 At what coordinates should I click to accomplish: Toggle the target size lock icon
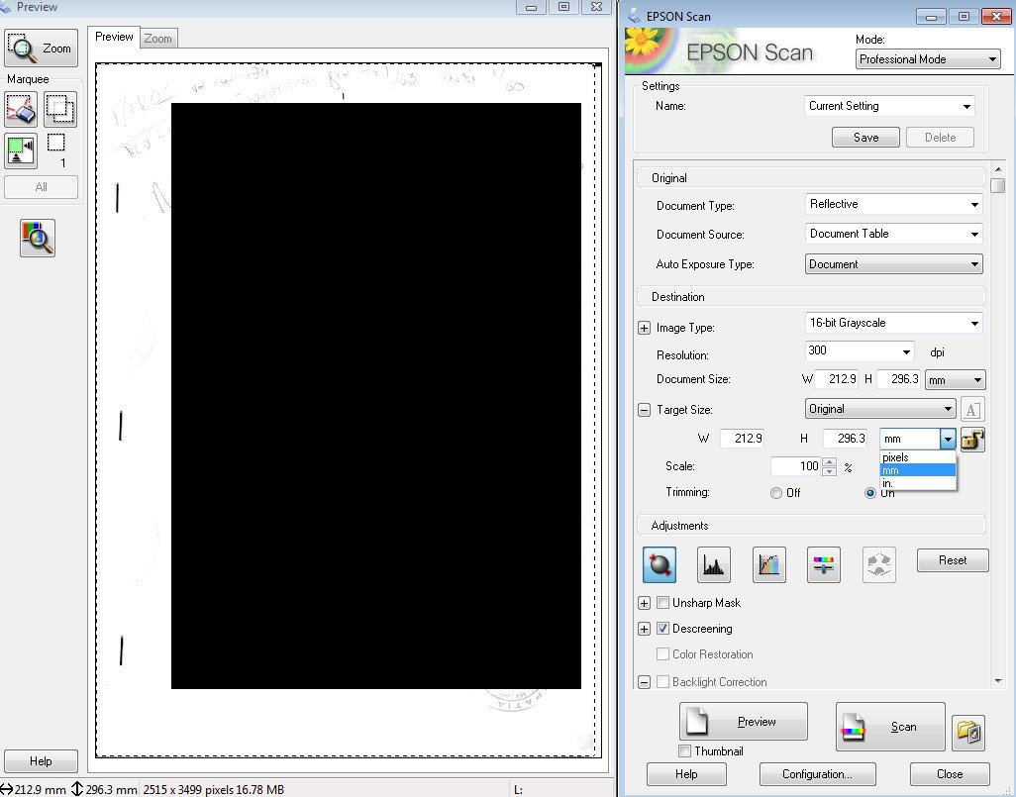point(971,439)
